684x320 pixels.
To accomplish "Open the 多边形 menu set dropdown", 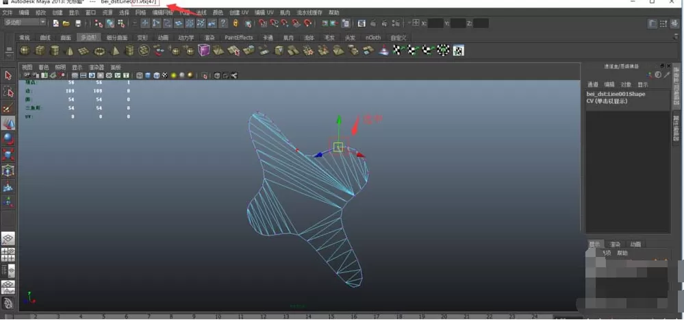I will pyautogui.click(x=25, y=22).
